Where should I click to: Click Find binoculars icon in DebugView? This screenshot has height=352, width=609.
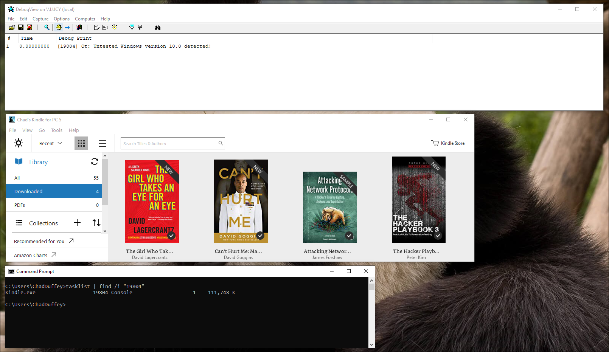tap(157, 27)
